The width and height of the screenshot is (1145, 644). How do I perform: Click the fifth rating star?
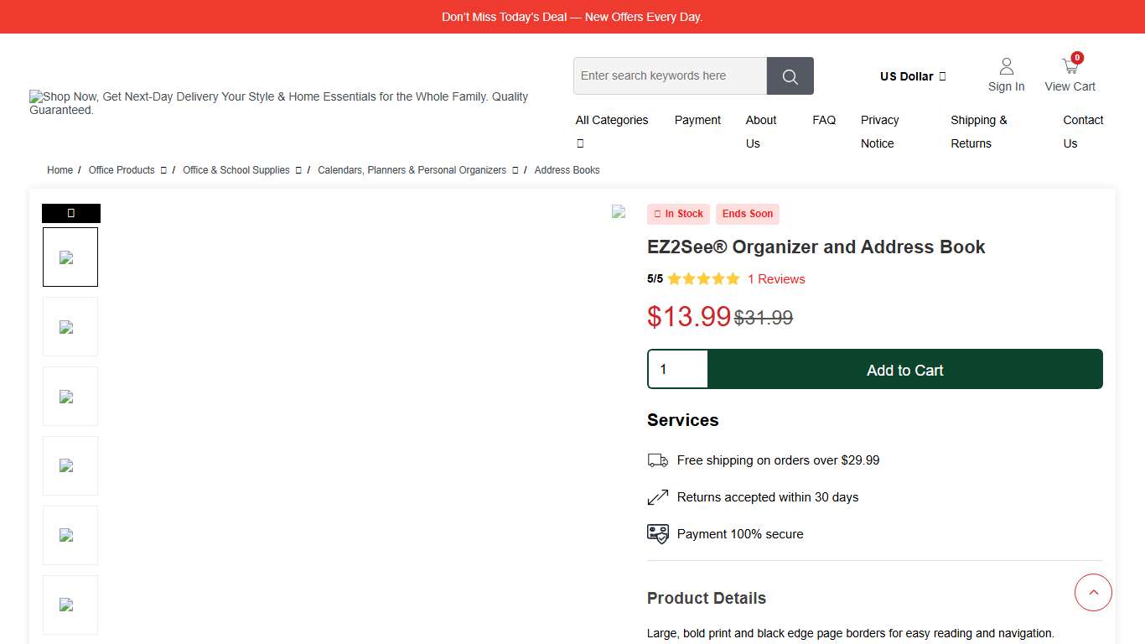(733, 278)
